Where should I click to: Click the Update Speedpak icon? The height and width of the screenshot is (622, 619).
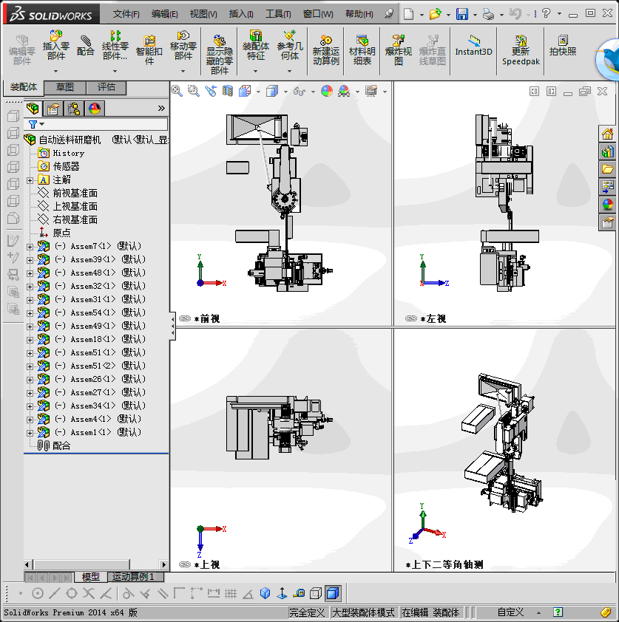tap(521, 46)
